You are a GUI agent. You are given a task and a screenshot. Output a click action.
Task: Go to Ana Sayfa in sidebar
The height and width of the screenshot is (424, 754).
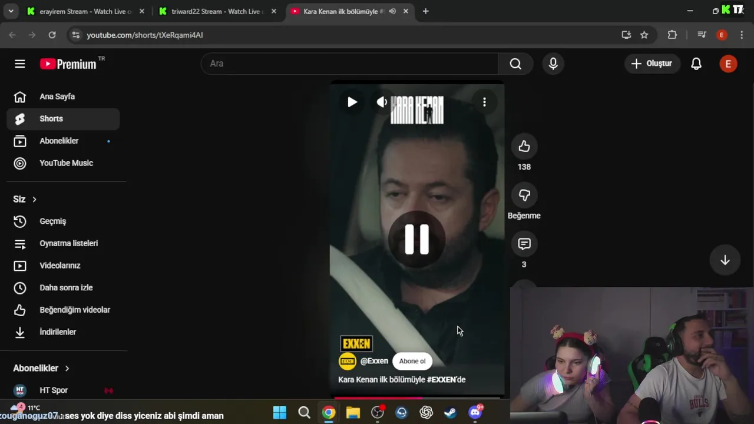[63, 97]
